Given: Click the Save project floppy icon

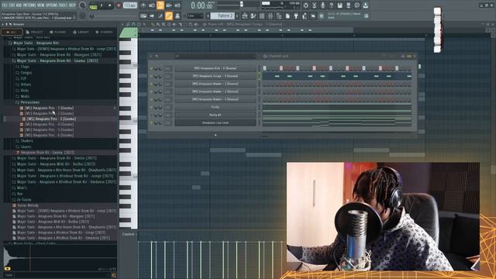Looking at the screenshot, I should click(x=339, y=5).
